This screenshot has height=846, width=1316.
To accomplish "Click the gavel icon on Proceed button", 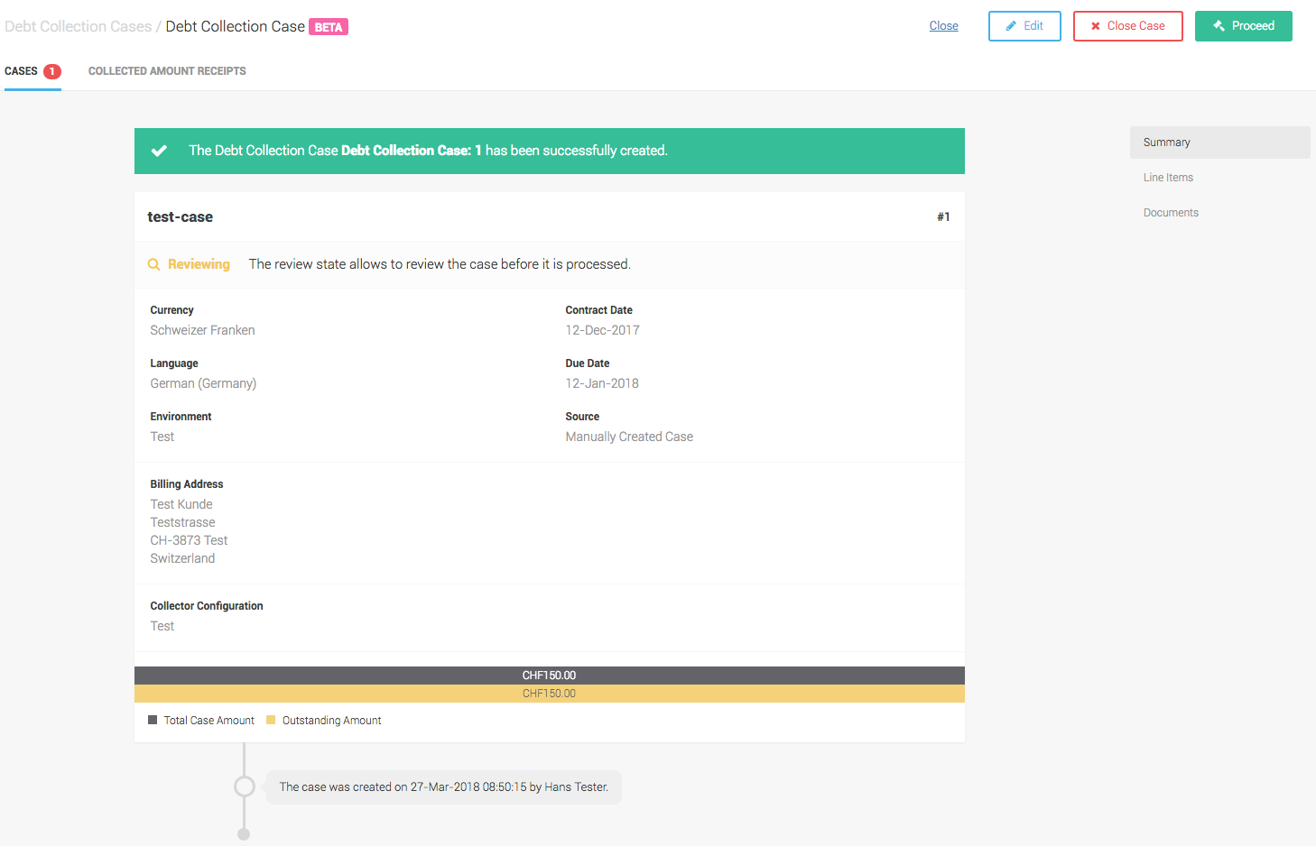I will (x=1219, y=26).
